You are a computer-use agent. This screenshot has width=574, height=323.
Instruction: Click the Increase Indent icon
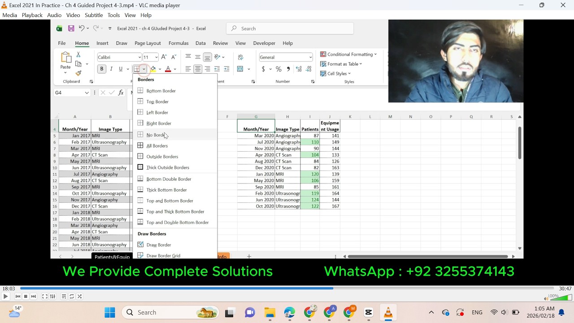point(226,69)
